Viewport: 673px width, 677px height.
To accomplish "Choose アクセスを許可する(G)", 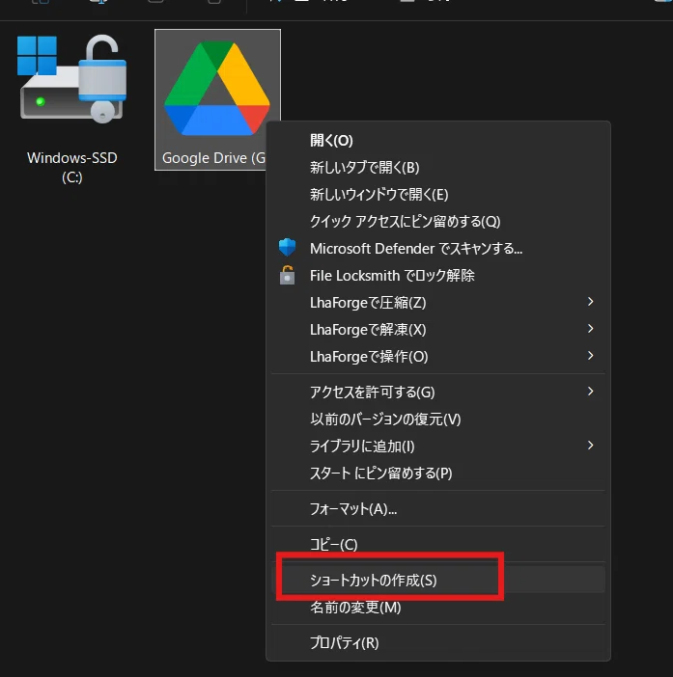I will [437, 393].
